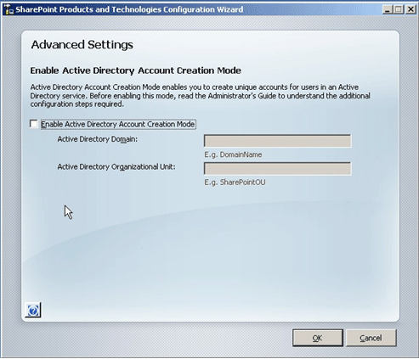
Task: Click the 'Active Directory Organizational Unit:' label
Action: [x=116, y=167]
